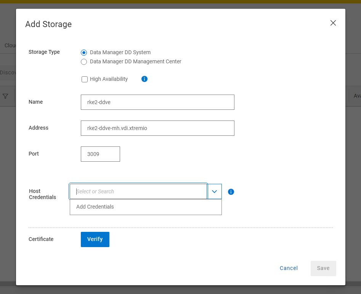Click the partially hidden Cloud tab
This screenshot has height=294, width=361.
pyautogui.click(x=10, y=45)
